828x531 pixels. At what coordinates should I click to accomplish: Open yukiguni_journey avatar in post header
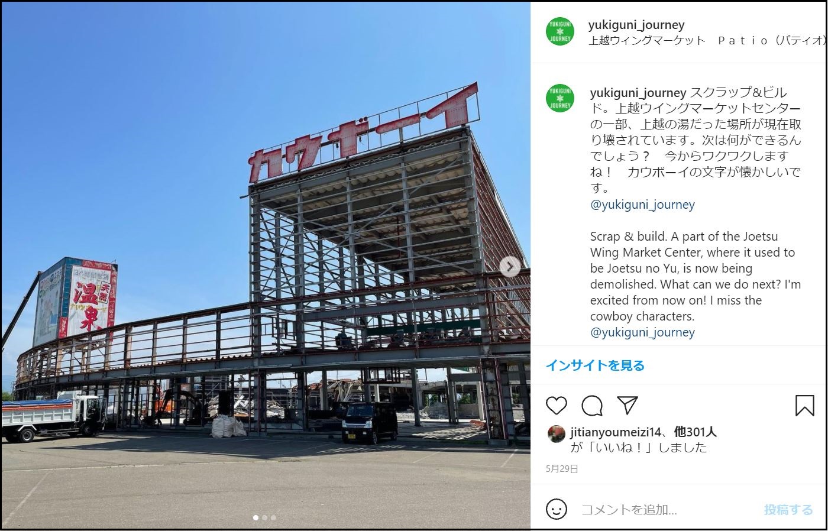[559, 32]
